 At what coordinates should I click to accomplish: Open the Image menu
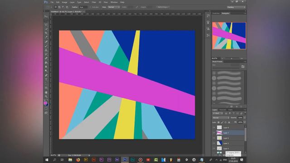64,2
